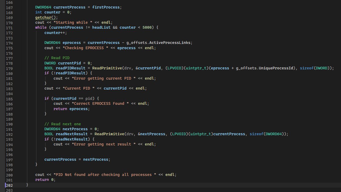Click "pid" in the comparison on line 185
341x192 pixels.
[89, 98]
